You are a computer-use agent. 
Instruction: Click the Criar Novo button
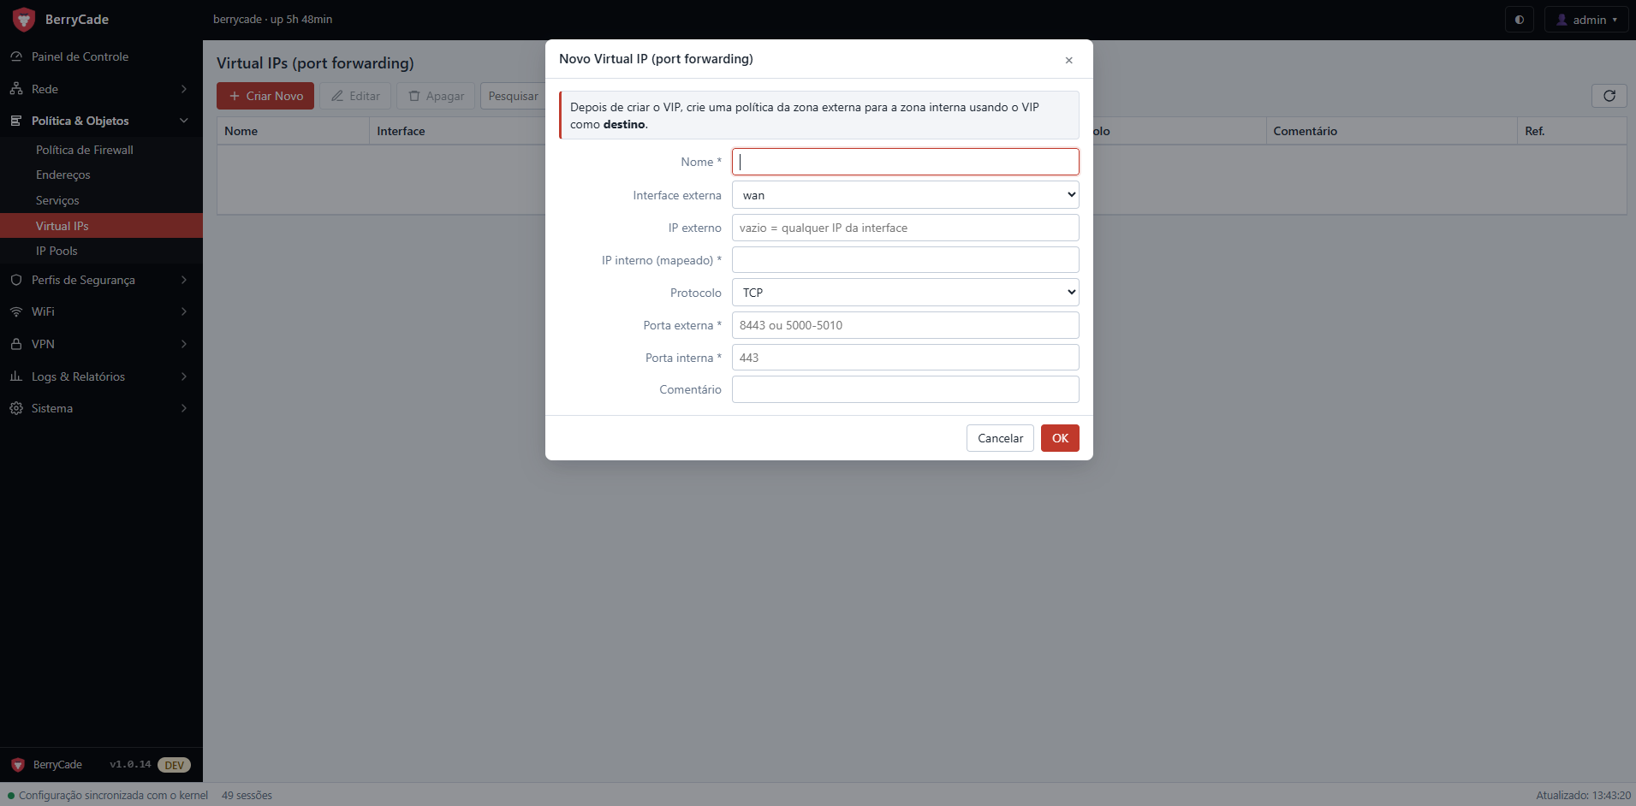265,96
